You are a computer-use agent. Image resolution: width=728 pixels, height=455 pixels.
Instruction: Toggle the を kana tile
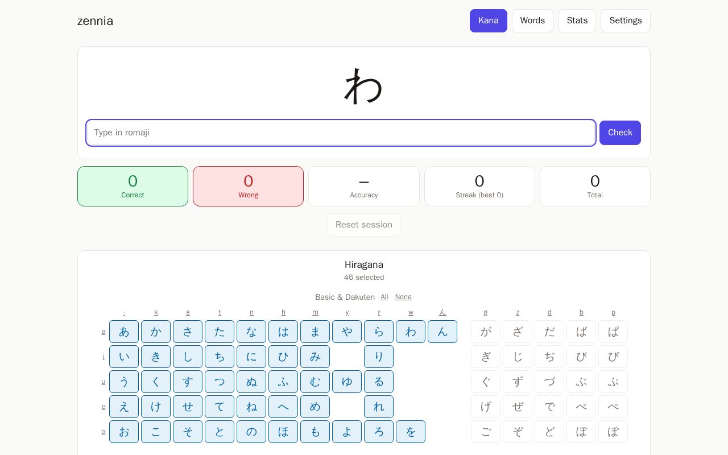coord(411,432)
